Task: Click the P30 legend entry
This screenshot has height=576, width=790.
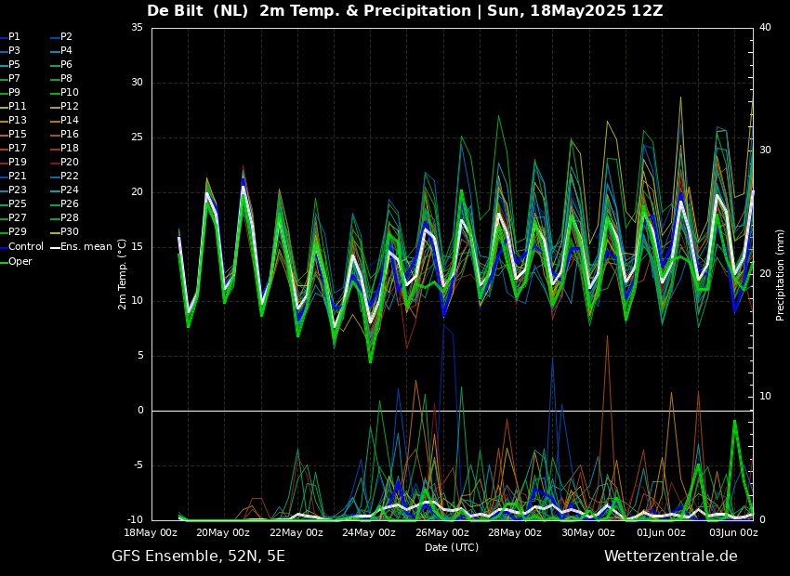Action: [x=69, y=232]
